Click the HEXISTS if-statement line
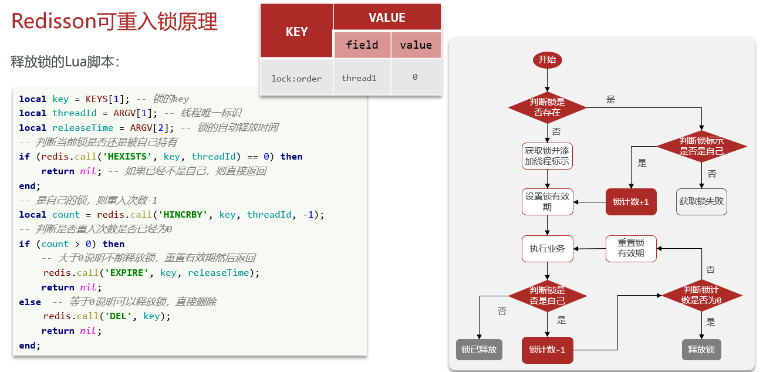Screen dimensions: 763x372 point(161,157)
